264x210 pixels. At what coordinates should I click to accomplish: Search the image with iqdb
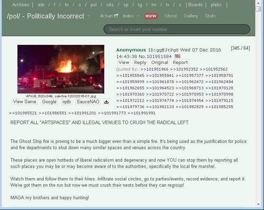(x=66, y=102)
